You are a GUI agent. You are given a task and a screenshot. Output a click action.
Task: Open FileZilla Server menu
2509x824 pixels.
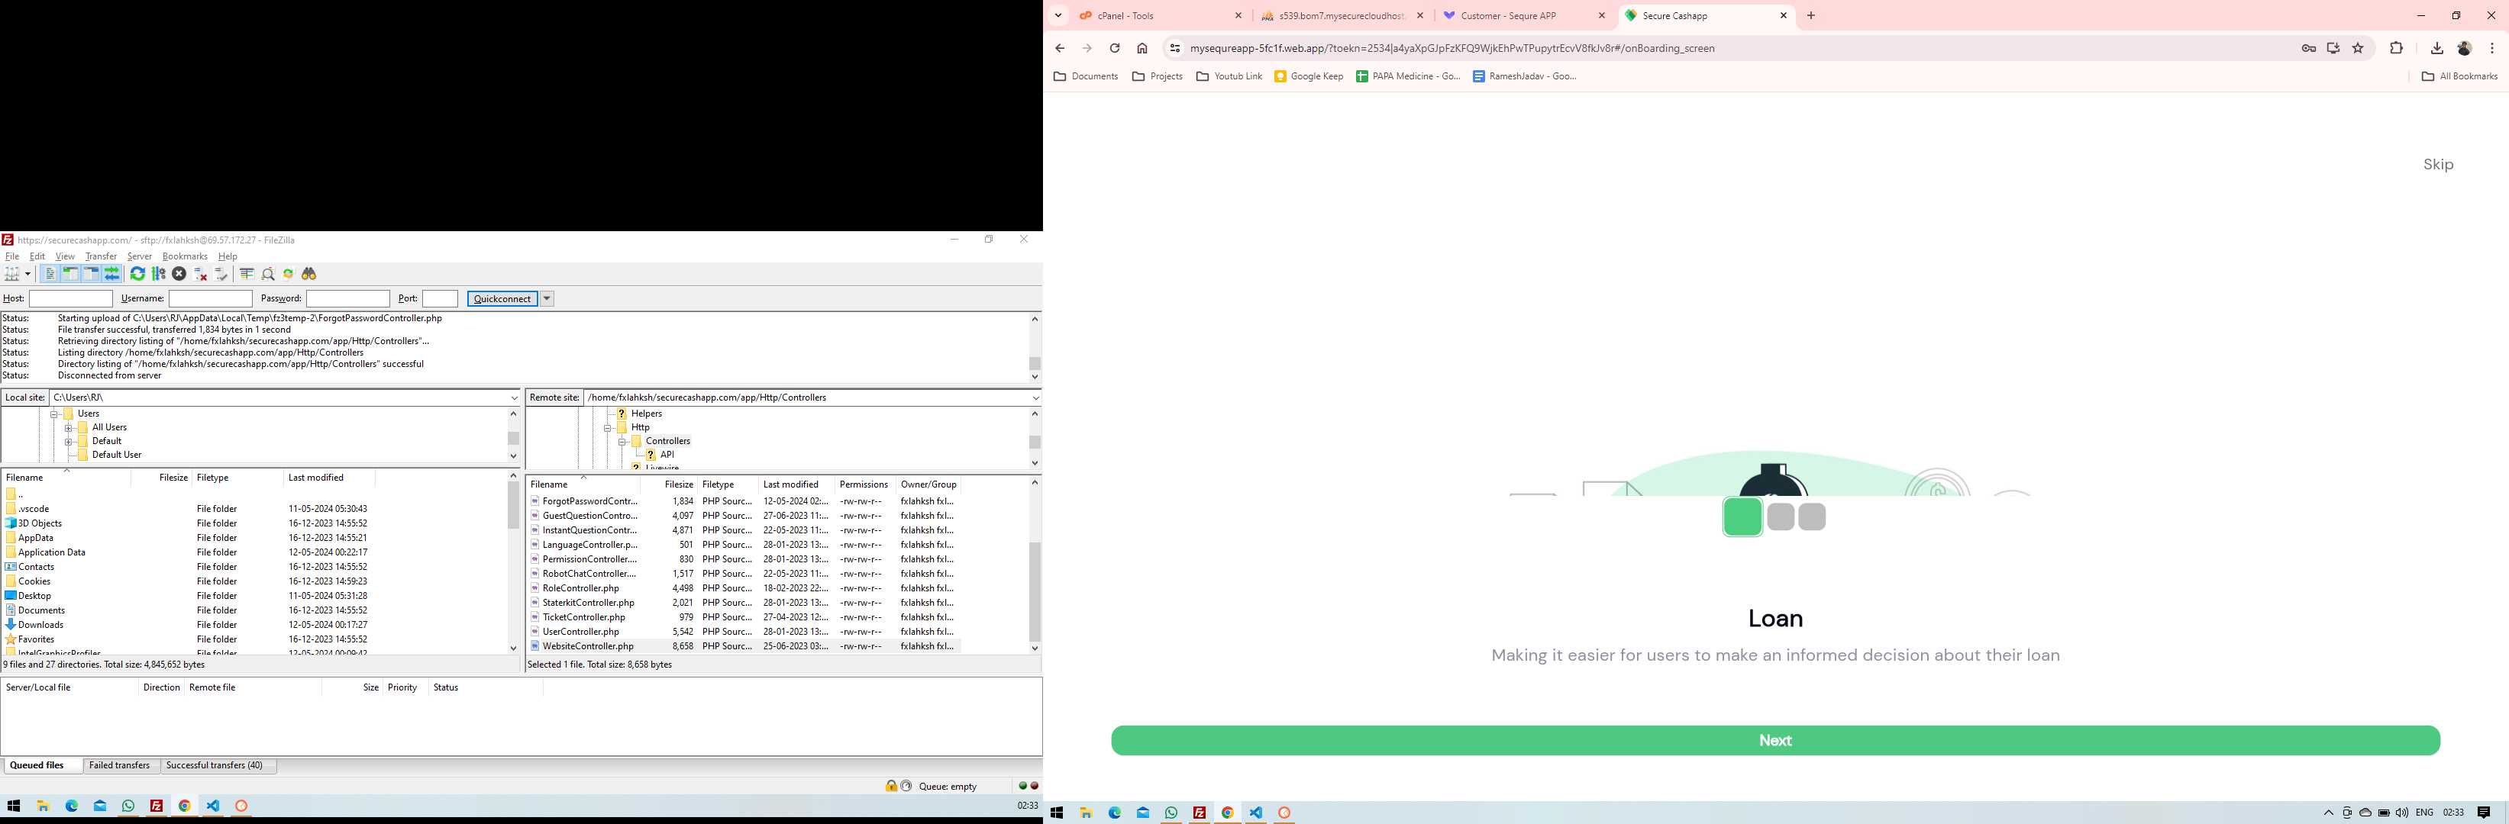pos(139,257)
